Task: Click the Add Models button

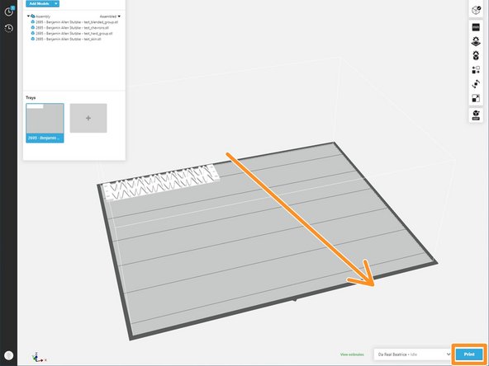Action: [x=40, y=3]
